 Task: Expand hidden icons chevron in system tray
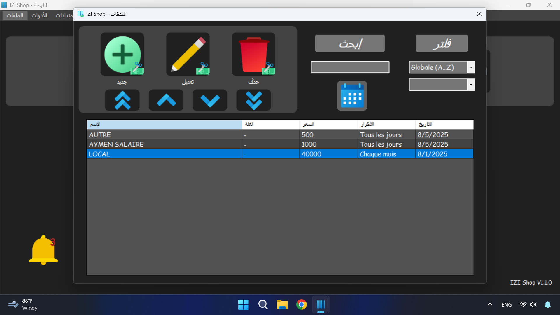tap(490, 304)
